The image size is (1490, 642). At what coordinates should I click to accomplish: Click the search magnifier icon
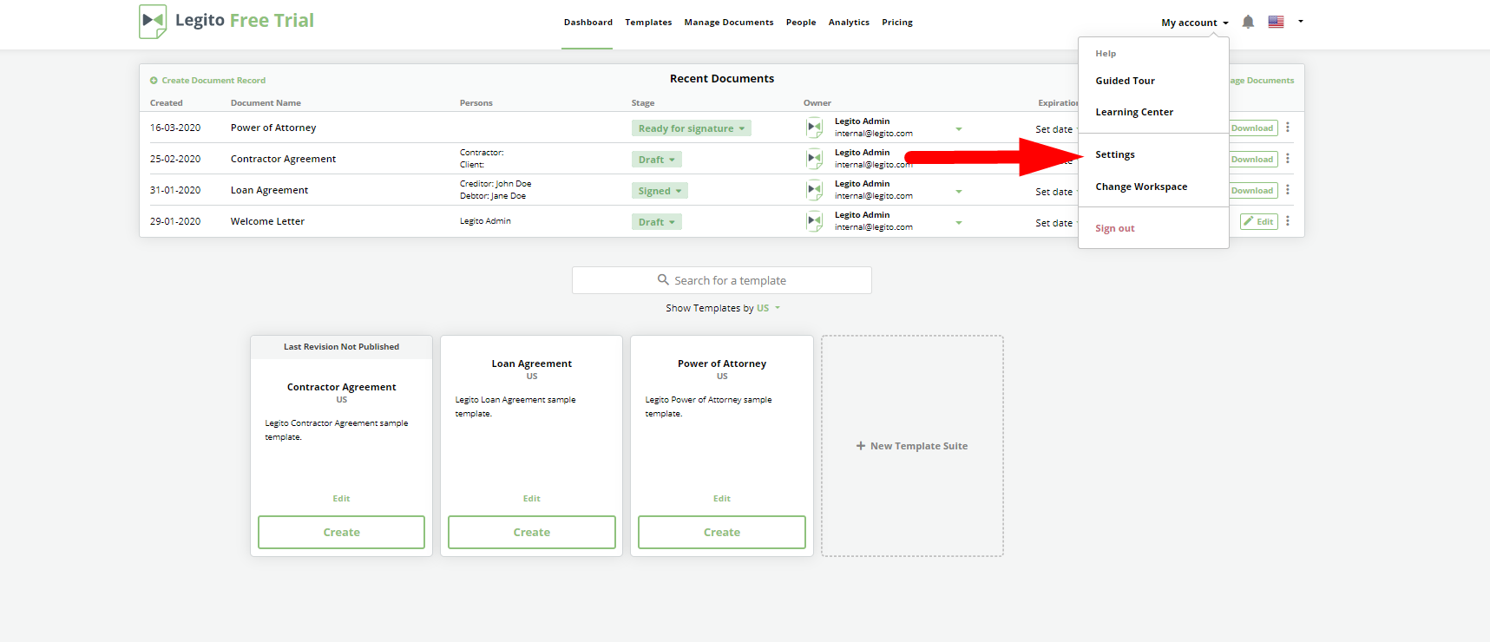(663, 280)
